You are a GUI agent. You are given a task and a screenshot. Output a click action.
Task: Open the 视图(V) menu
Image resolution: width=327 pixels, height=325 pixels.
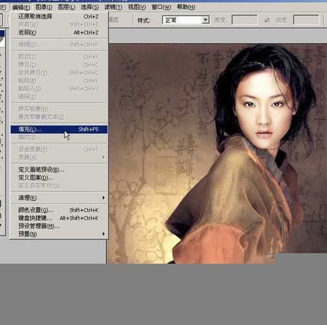(136, 7)
